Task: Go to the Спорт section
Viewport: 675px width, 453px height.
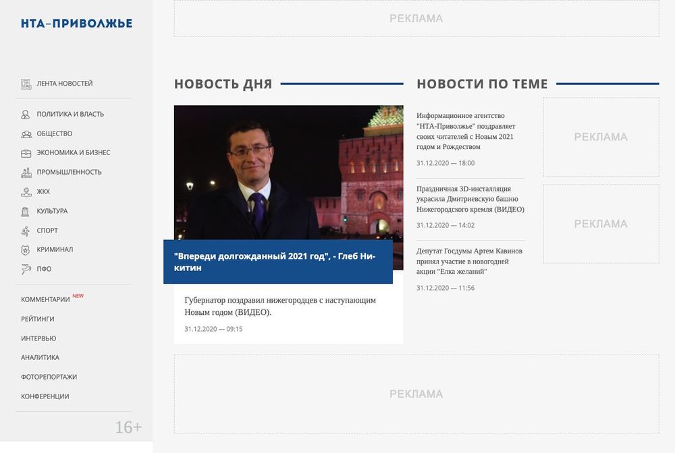Action: pos(47,231)
